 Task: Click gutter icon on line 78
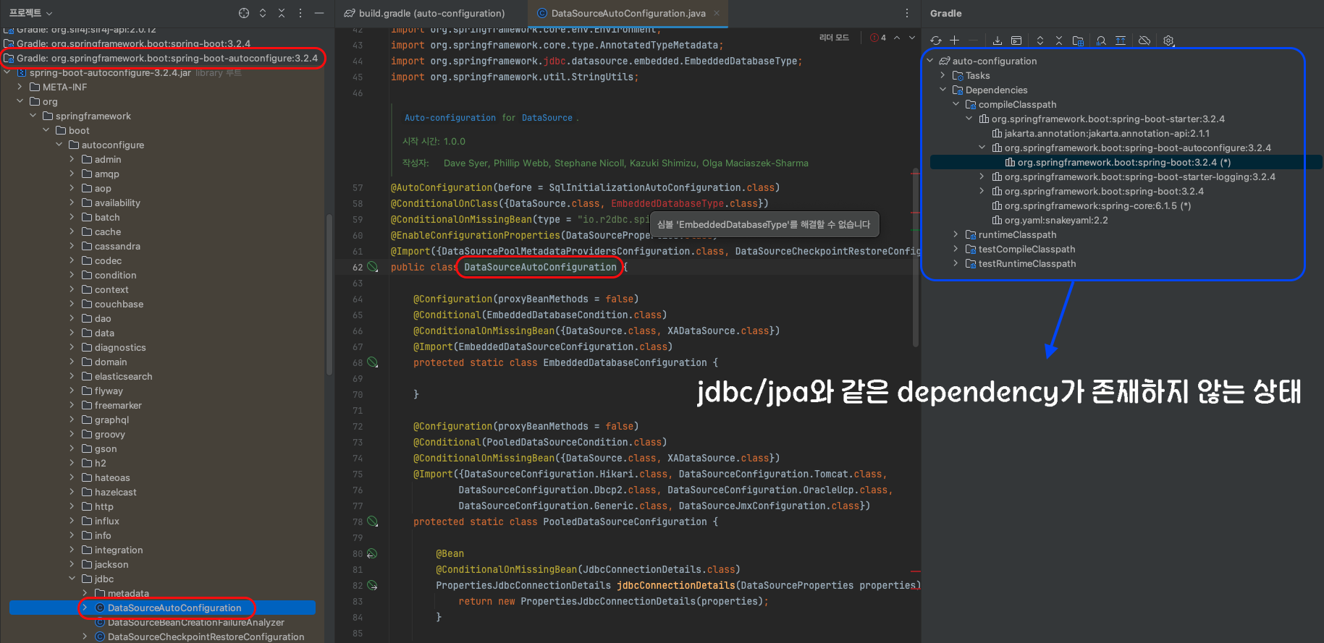[372, 521]
